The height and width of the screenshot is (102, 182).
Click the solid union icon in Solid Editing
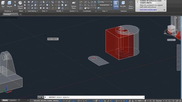(28, 2)
